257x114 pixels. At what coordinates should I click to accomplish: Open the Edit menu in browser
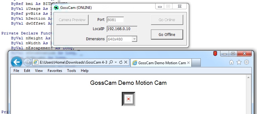click(x=27, y=71)
